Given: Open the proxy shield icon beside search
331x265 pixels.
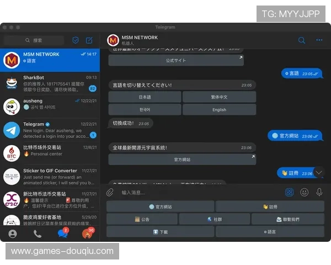Looking at the screenshot, I should click(x=76, y=40).
